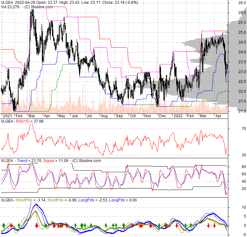The height and width of the screenshot is (237, 247).
Task: Click the 23.0 price axis label
Action: (242, 72)
